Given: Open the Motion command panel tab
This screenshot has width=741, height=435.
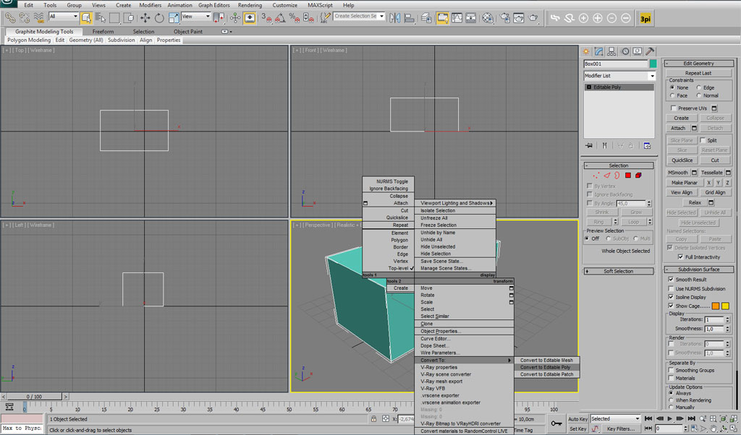Looking at the screenshot, I should (624, 51).
